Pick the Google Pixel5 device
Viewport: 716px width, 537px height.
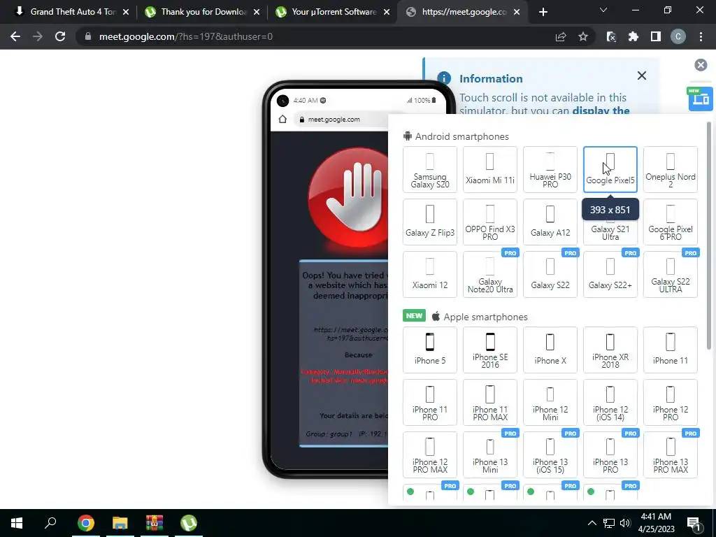click(x=610, y=169)
